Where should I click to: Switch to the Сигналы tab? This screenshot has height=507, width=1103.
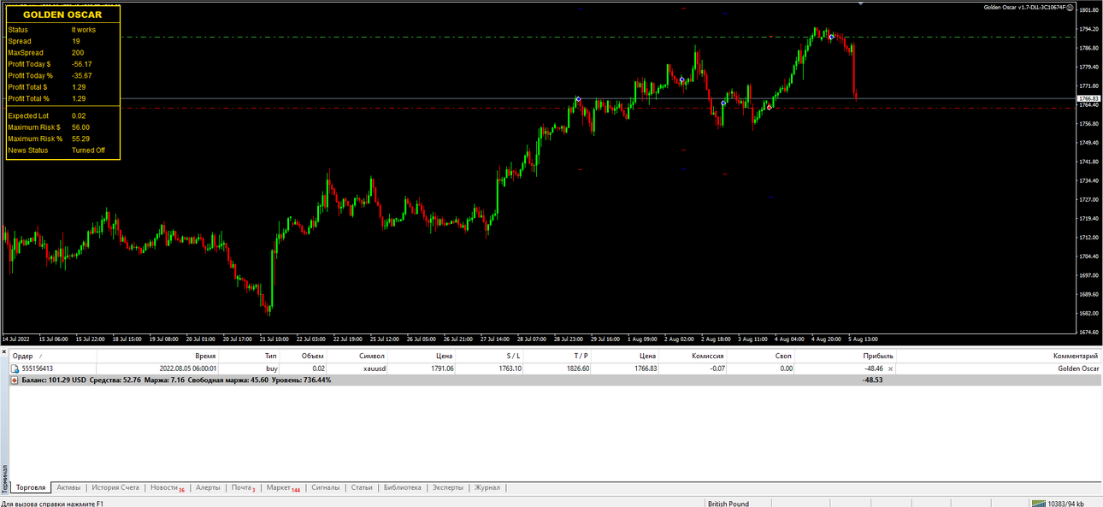[325, 487]
